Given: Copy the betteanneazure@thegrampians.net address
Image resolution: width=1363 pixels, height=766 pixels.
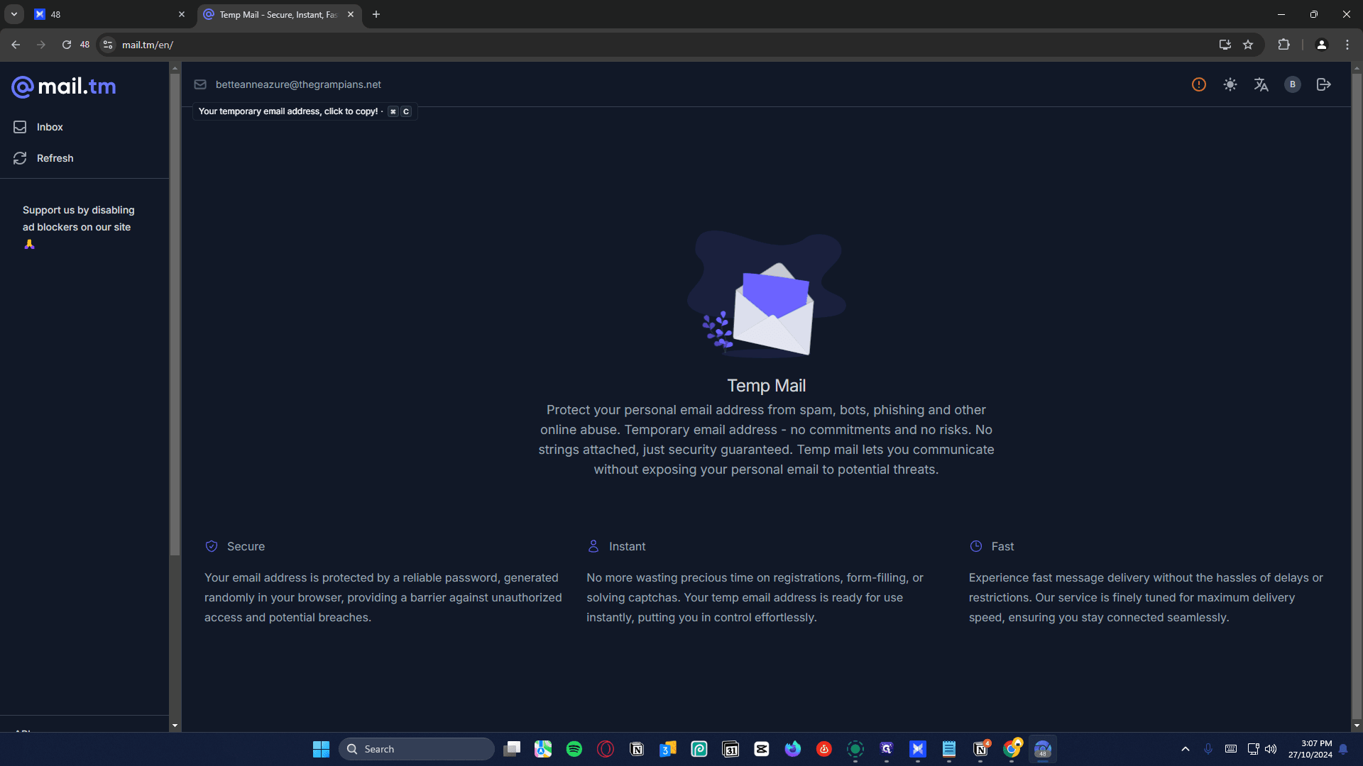Looking at the screenshot, I should (298, 84).
